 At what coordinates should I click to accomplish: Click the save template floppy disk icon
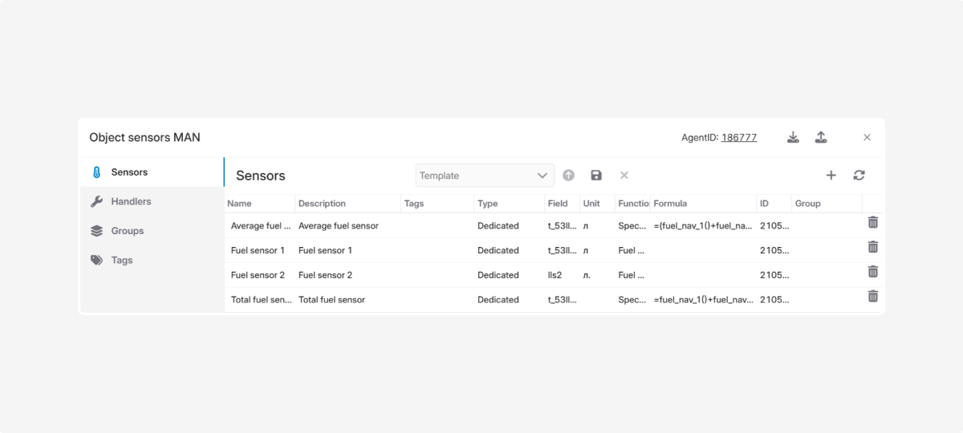[x=596, y=175]
